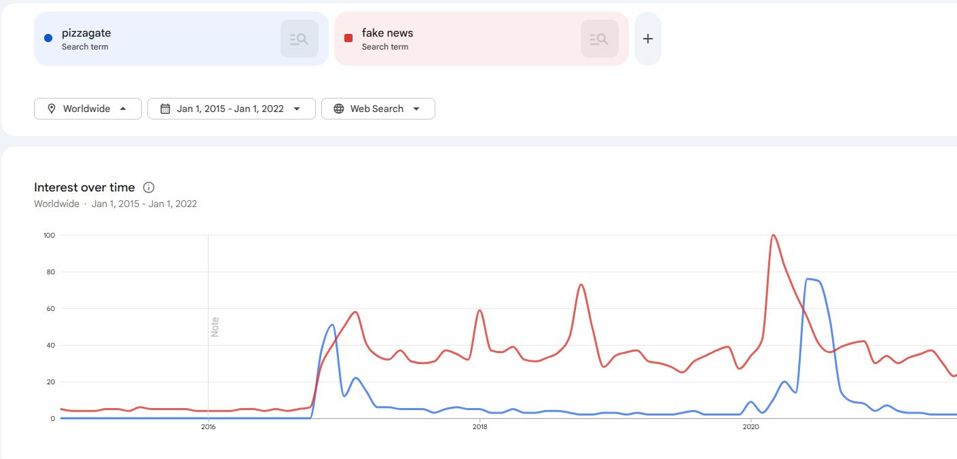
Task: Click Jan 1, 2015 - Jan 1, 2022 button
Action: pyautogui.click(x=232, y=109)
